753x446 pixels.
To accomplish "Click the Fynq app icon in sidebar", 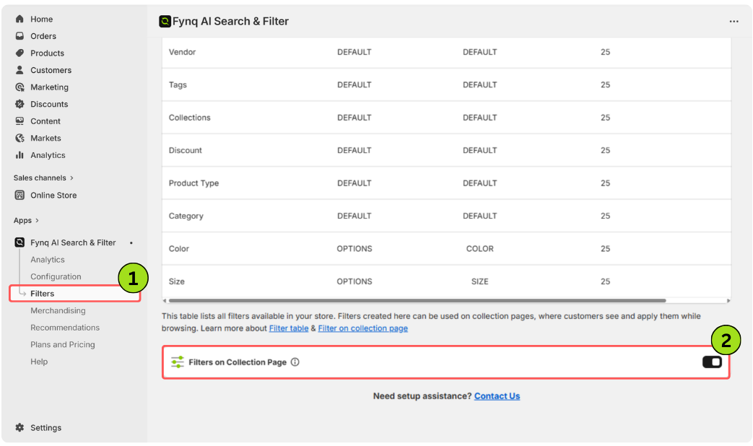I will pyautogui.click(x=19, y=242).
